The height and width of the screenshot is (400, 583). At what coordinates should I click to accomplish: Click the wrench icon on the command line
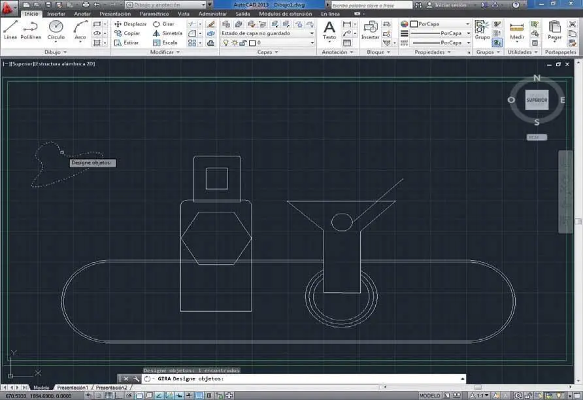(136, 379)
